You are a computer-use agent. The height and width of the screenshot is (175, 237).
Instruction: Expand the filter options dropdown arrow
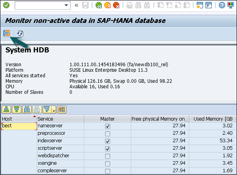[54, 110]
